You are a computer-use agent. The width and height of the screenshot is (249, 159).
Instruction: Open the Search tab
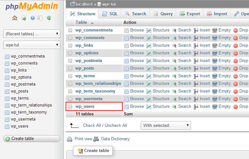pos(135,14)
